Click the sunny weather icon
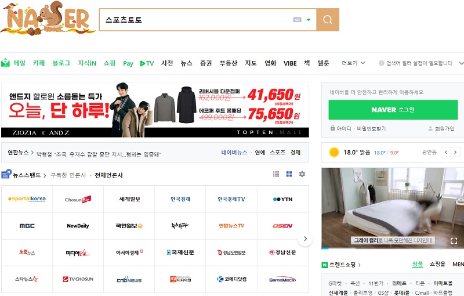 tap(334, 153)
